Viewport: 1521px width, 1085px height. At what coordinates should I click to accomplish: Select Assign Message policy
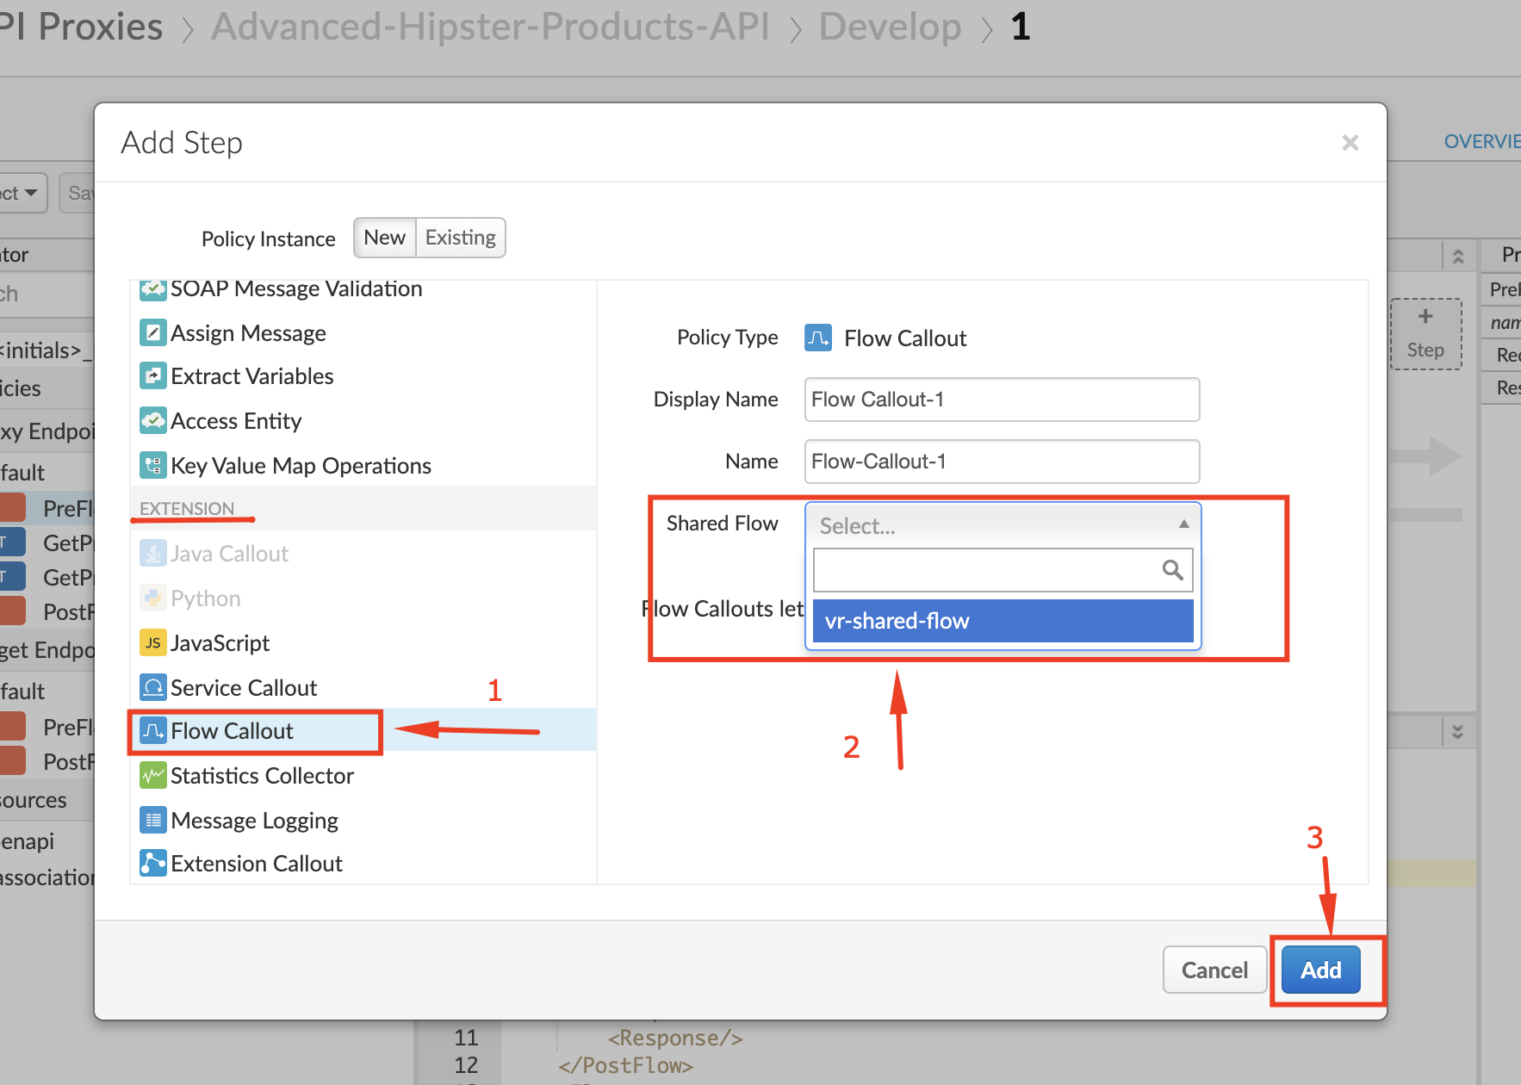(248, 332)
